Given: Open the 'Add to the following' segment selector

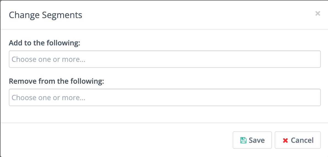Looking at the screenshot, I should point(165,59).
